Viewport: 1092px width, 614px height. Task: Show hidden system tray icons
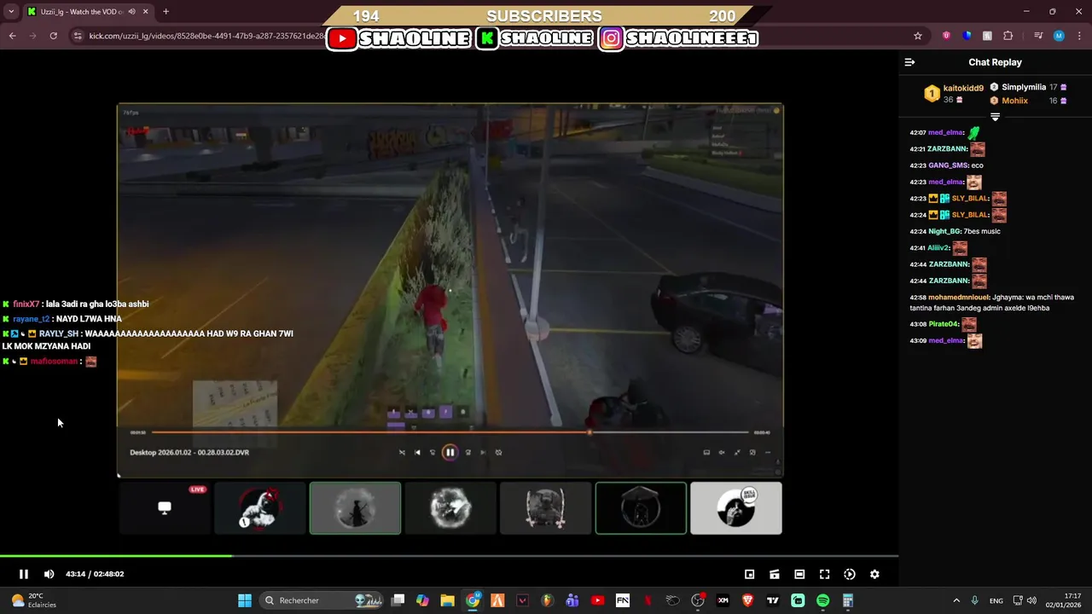(x=955, y=600)
